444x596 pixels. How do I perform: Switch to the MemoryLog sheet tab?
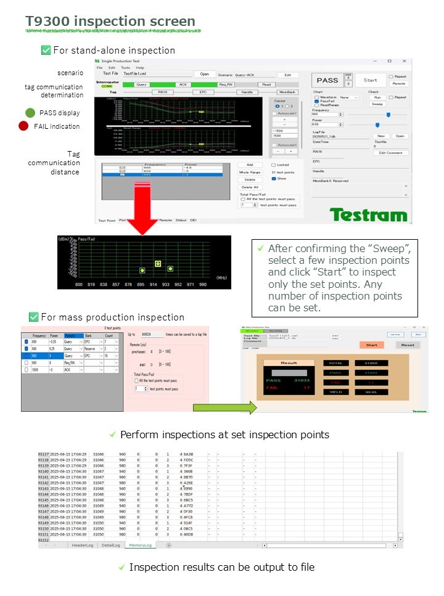click(140, 545)
